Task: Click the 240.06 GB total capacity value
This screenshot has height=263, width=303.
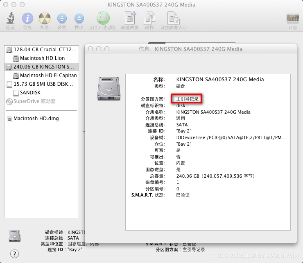Action: [216, 176]
